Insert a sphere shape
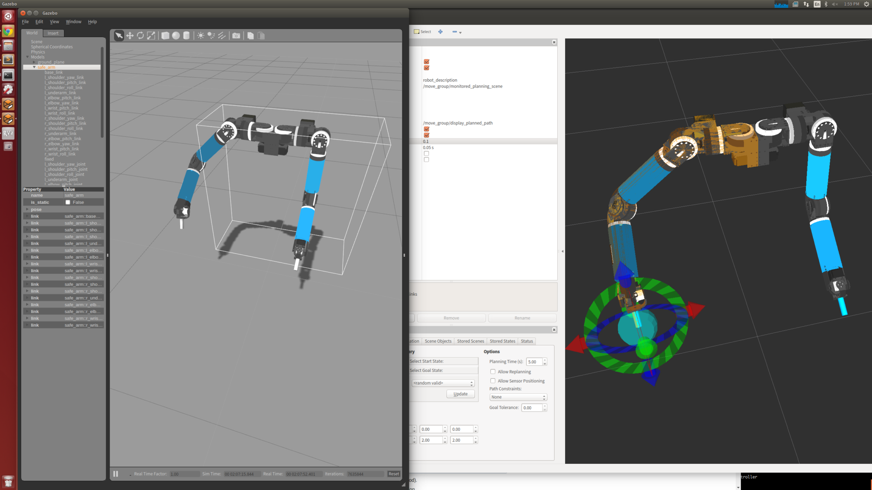Viewport: 872px width, 490px height. tap(176, 36)
